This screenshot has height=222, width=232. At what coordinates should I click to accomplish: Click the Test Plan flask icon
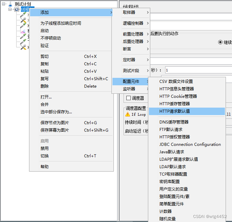10,4
